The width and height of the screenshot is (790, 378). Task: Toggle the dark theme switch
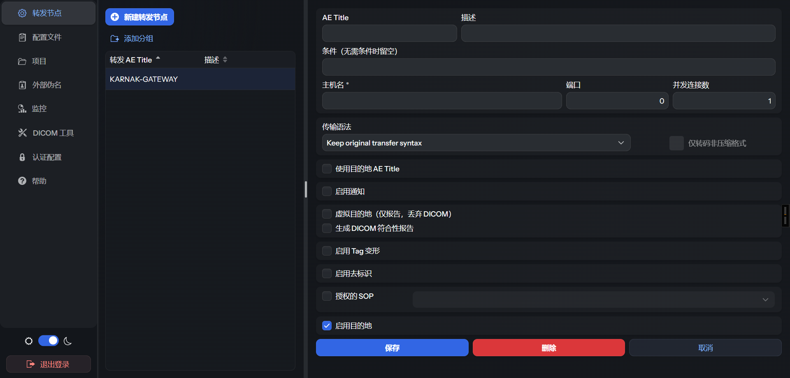pos(49,341)
